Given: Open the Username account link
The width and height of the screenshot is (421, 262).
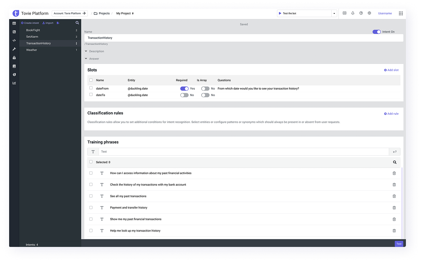Looking at the screenshot, I should pyautogui.click(x=385, y=13).
